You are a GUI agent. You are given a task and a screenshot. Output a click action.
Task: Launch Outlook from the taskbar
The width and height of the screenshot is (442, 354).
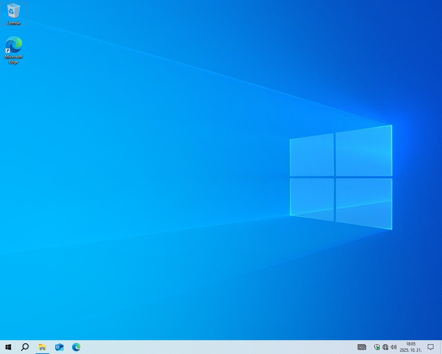[x=59, y=347]
